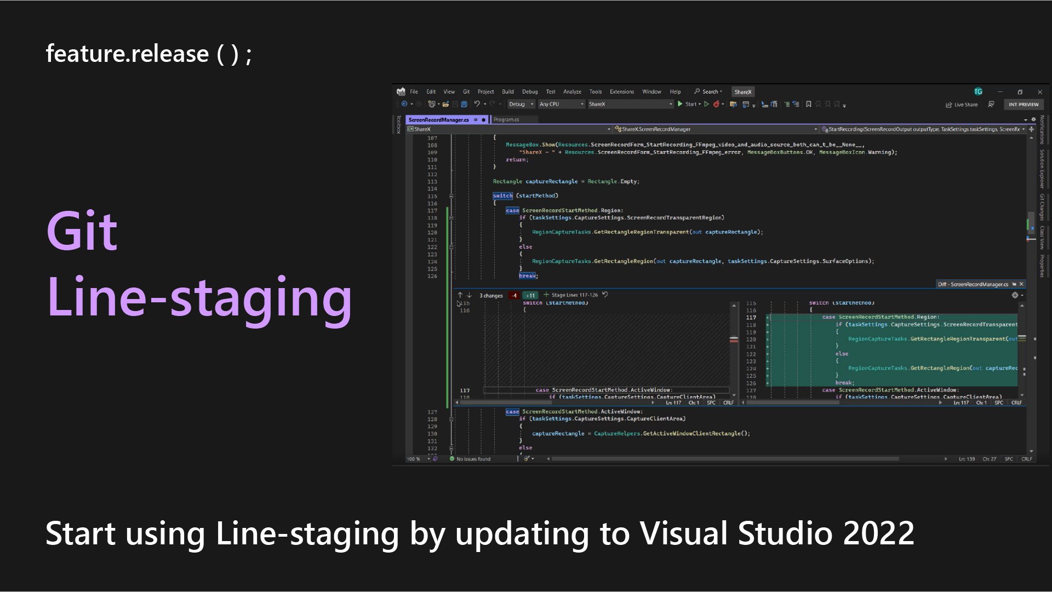Collapse the if block at line 118
The image size is (1052, 592).
pos(451,218)
